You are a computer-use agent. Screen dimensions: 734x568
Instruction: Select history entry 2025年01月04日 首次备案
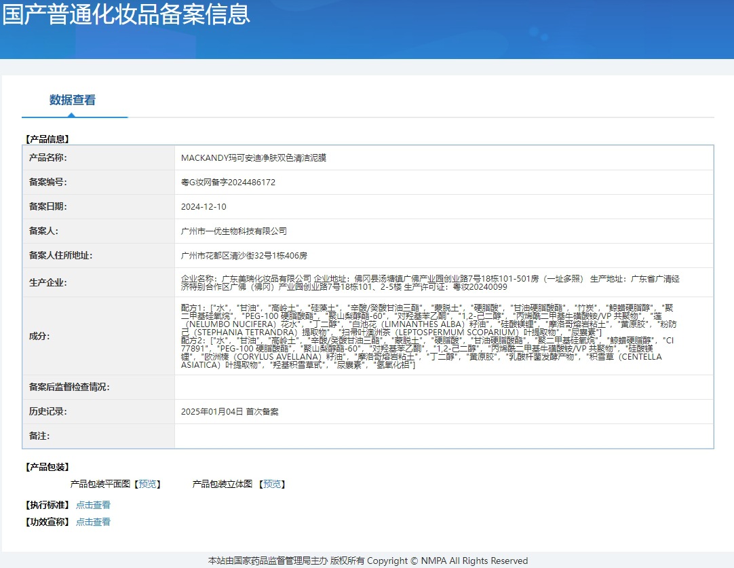(230, 412)
